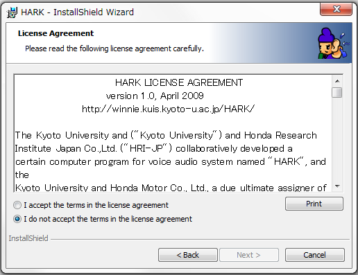Click the license scrollbar up arrow
This screenshot has height=275, width=358.
[337, 81]
